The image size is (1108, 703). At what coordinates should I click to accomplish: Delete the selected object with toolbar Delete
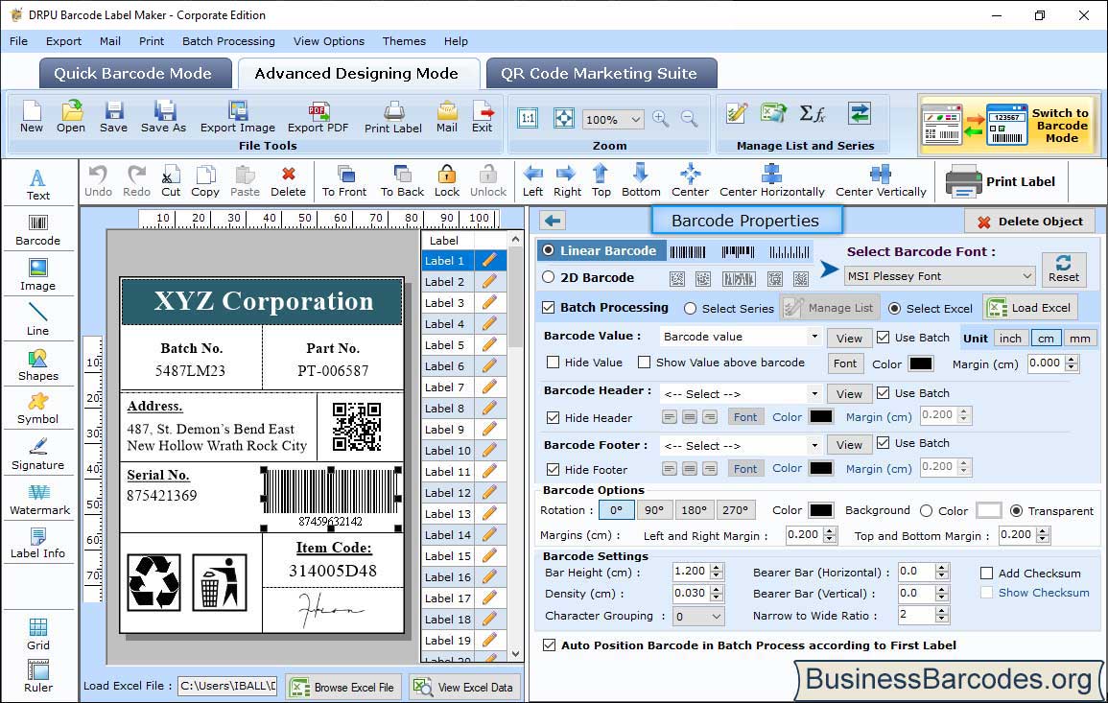coord(289,181)
